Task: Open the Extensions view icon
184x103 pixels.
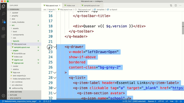Action: click(3, 36)
